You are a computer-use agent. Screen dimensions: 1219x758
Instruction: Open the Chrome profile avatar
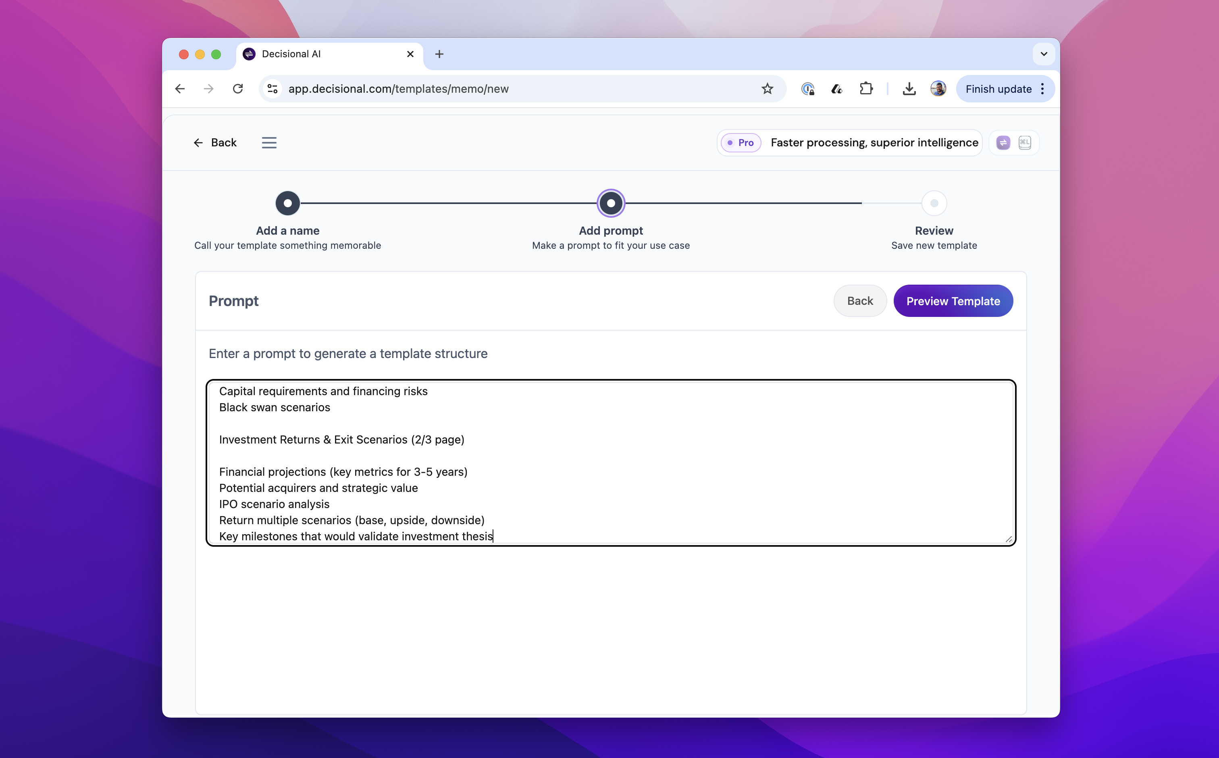click(938, 89)
